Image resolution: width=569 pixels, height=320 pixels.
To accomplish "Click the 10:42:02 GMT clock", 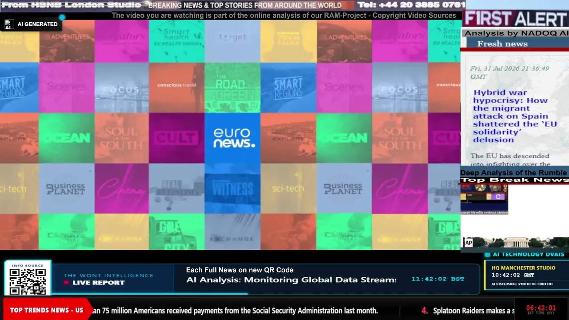I will 513,275.
